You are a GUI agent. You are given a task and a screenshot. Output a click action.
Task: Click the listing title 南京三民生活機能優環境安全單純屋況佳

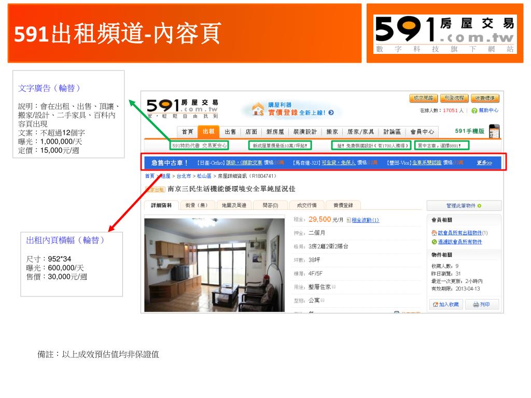(x=231, y=189)
